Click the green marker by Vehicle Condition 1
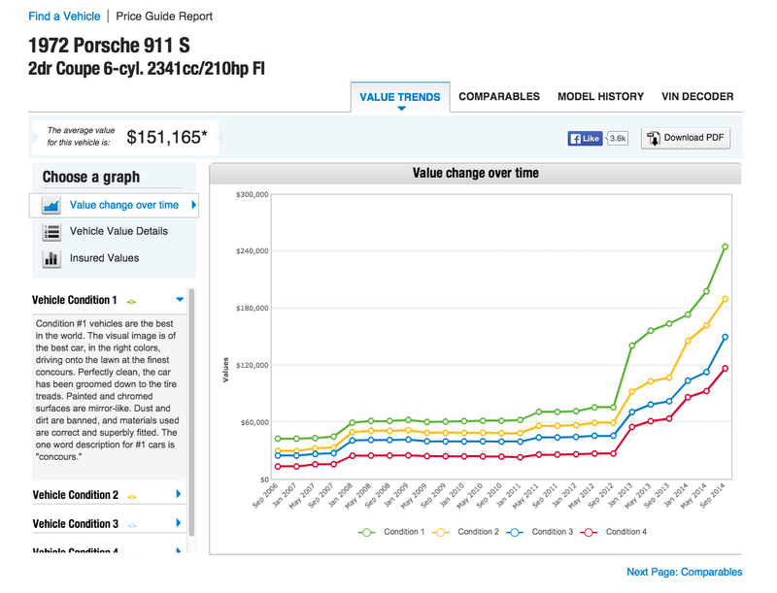Image resolution: width=777 pixels, height=593 pixels. [131, 302]
